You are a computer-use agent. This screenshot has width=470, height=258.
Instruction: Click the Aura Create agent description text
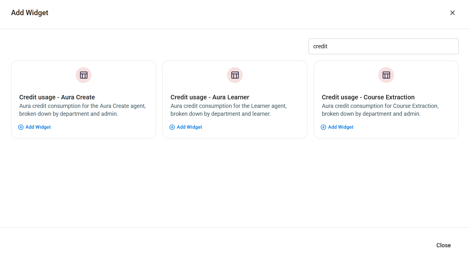[x=83, y=110]
